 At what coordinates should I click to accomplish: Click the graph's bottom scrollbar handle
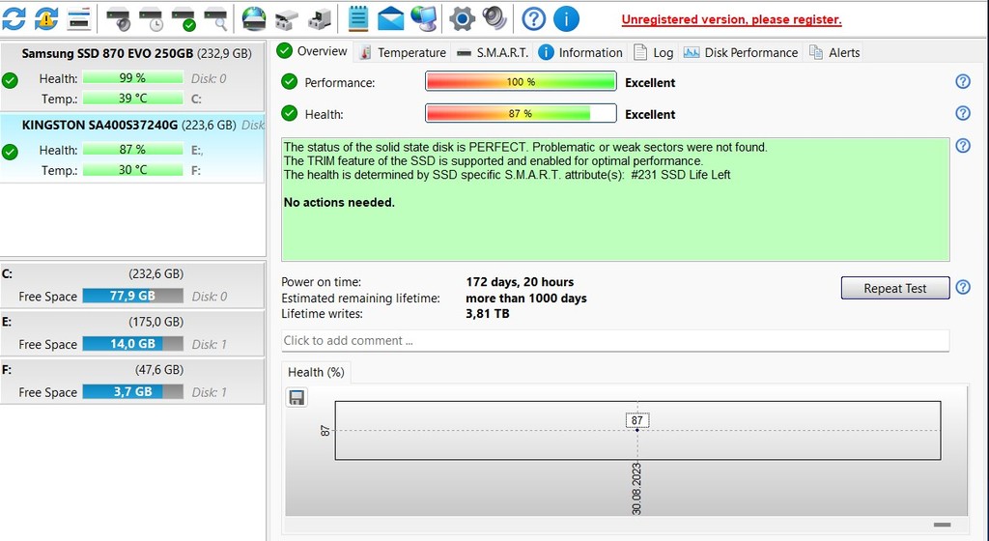[942, 525]
